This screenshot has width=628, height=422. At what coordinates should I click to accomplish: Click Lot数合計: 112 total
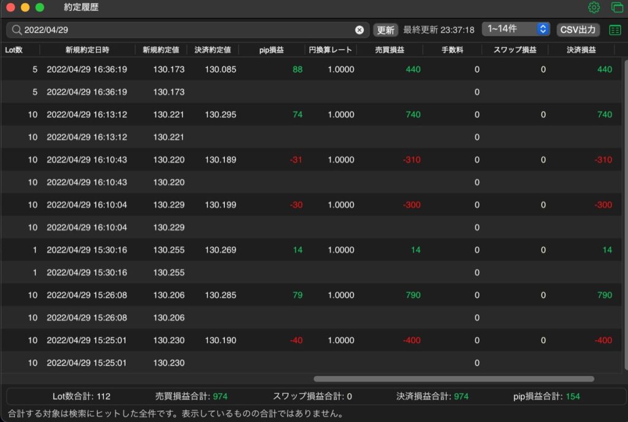point(82,396)
